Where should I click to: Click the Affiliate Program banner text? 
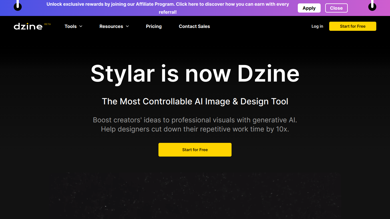(x=168, y=8)
